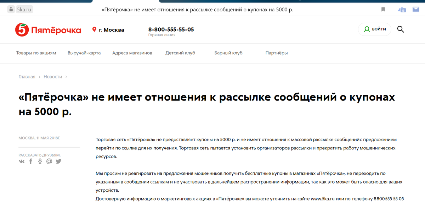Share via Mail.ru @ icon
The image size is (425, 214).
click(x=49, y=161)
